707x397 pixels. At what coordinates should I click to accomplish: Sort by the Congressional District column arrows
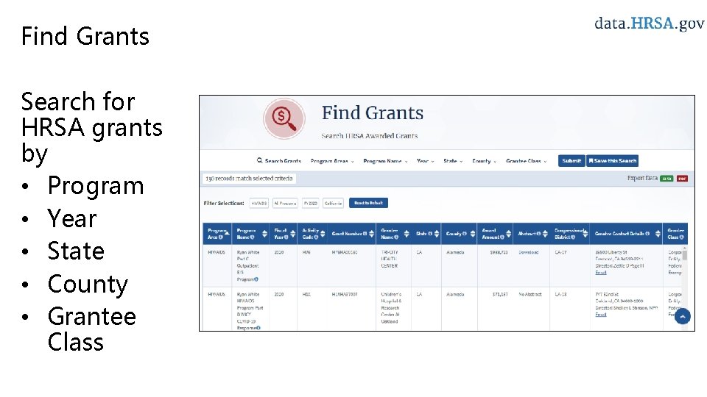(x=585, y=233)
